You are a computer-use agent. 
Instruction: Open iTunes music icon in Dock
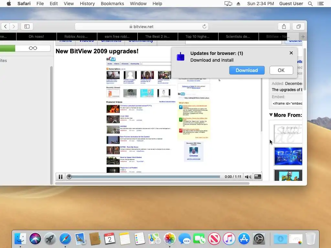(229, 239)
